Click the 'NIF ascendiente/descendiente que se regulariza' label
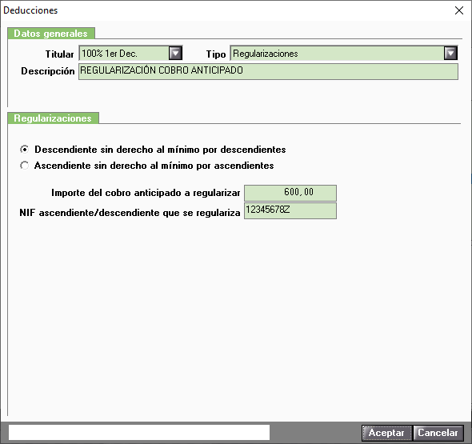This screenshot has width=472, height=444. pos(130,213)
